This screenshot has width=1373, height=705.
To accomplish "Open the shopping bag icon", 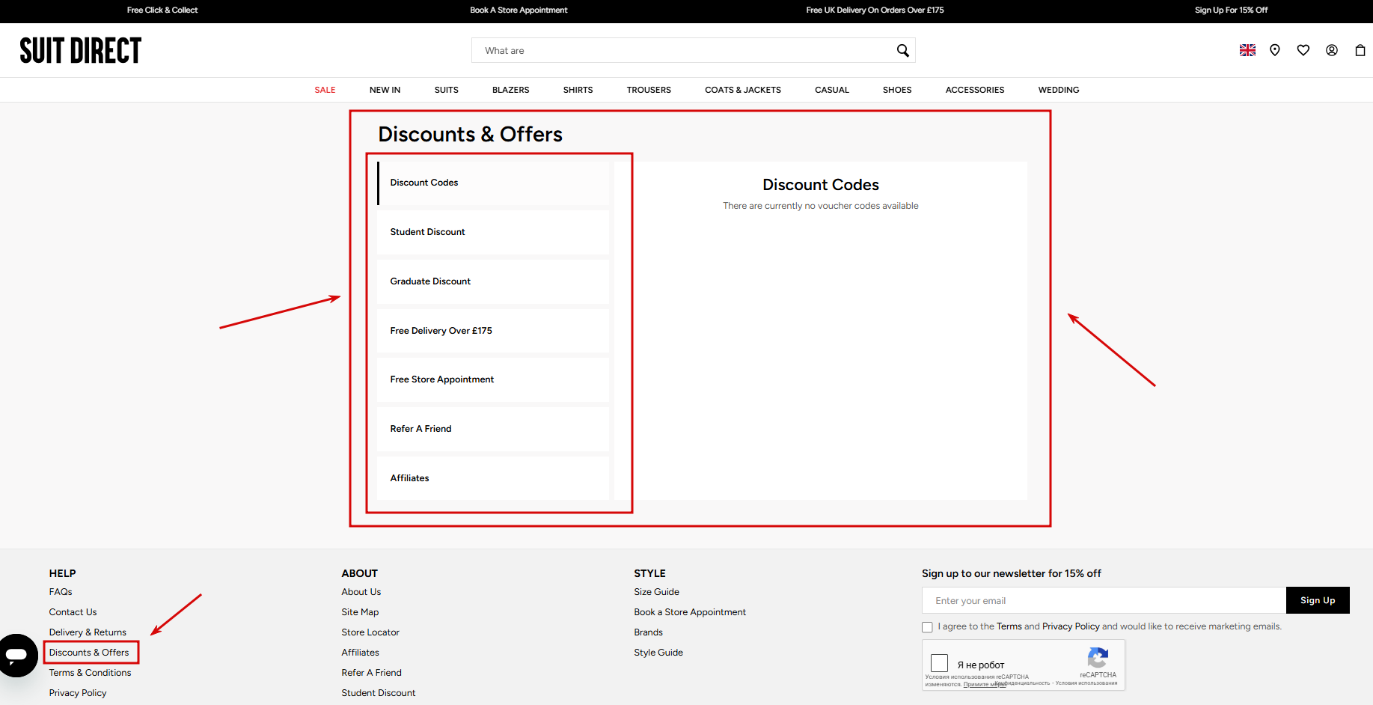I will pos(1360,50).
